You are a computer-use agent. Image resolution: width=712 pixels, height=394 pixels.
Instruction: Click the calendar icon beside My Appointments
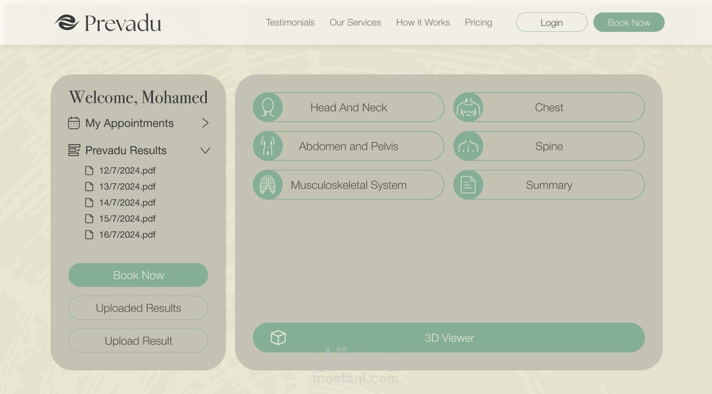(x=74, y=123)
